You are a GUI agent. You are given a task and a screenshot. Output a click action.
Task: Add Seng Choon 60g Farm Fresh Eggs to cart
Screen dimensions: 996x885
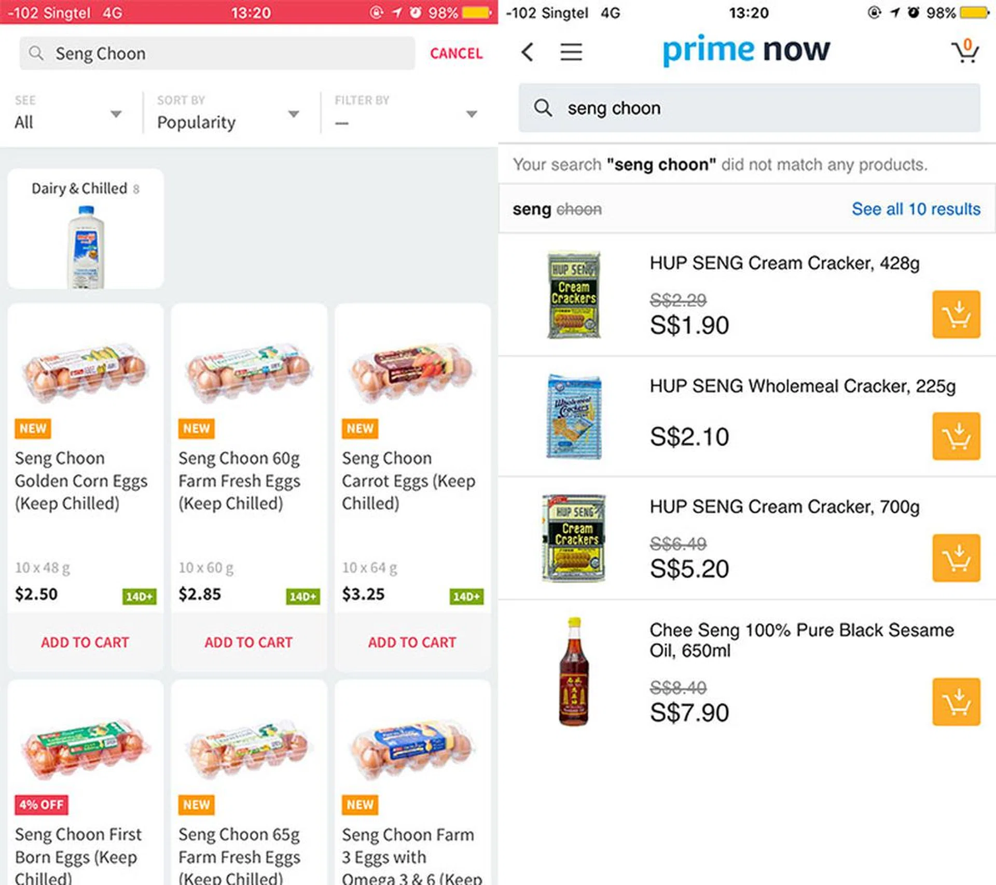[248, 642]
